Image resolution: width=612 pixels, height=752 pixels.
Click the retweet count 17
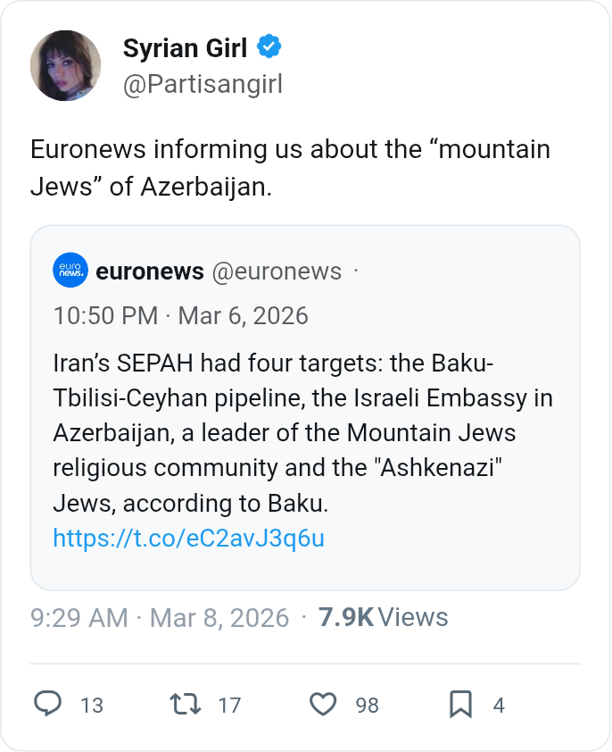pos(229,706)
